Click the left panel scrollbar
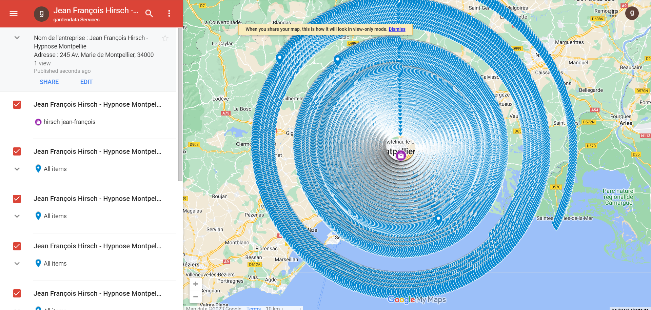This screenshot has width=651, height=310. tap(180, 104)
